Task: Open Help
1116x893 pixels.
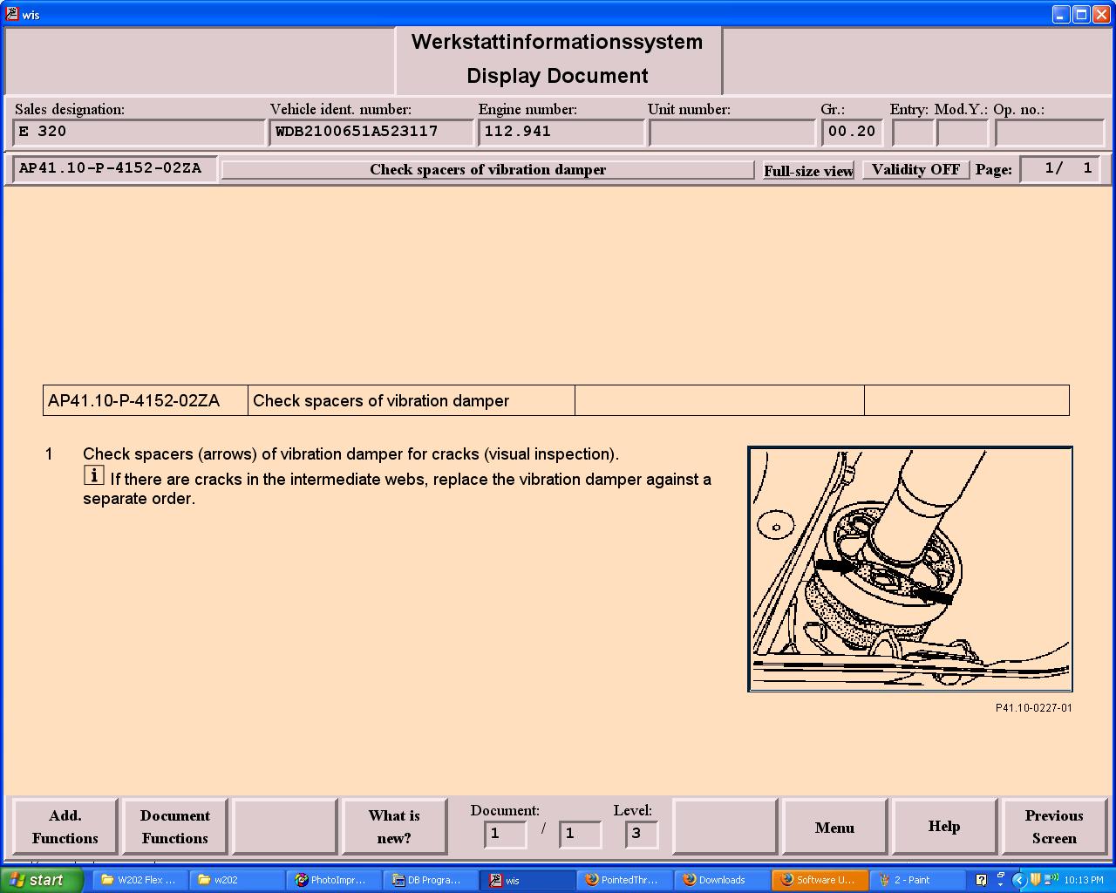Action: [x=943, y=827]
